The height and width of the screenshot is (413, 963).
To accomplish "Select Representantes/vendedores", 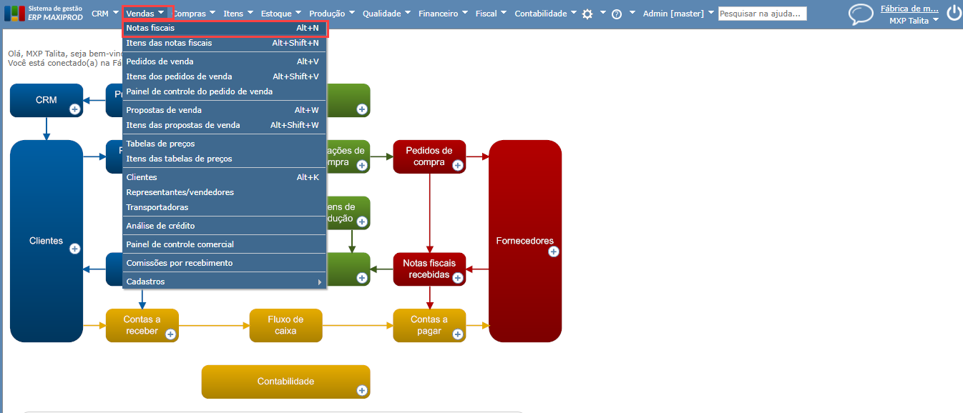I will (225, 192).
